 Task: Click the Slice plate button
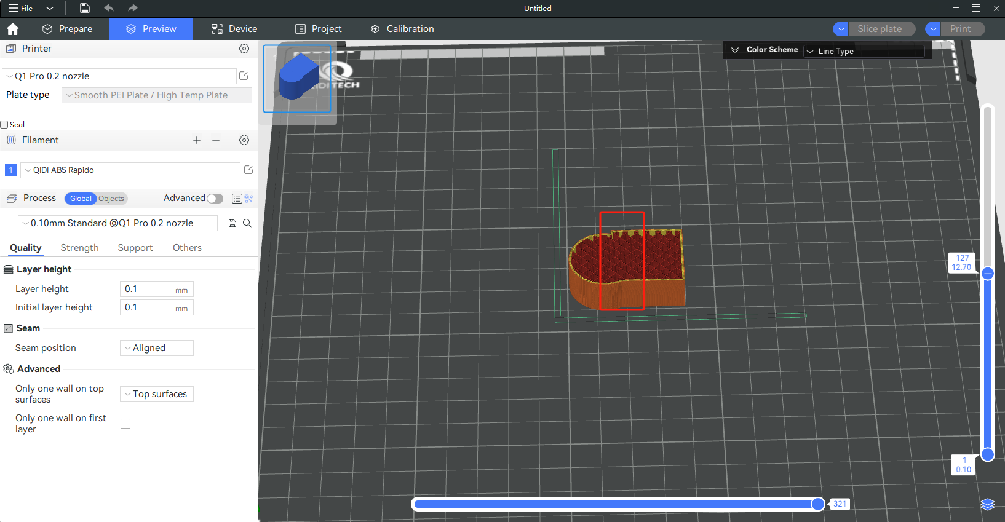pos(880,29)
